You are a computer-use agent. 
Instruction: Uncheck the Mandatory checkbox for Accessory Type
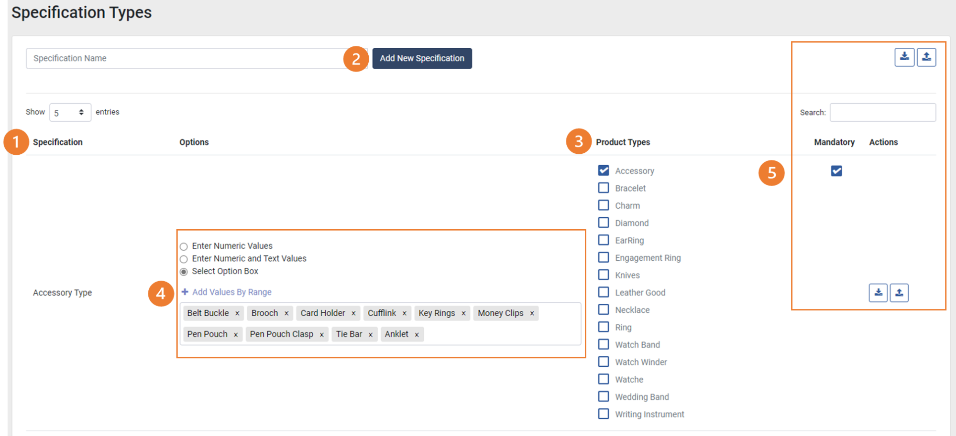836,170
